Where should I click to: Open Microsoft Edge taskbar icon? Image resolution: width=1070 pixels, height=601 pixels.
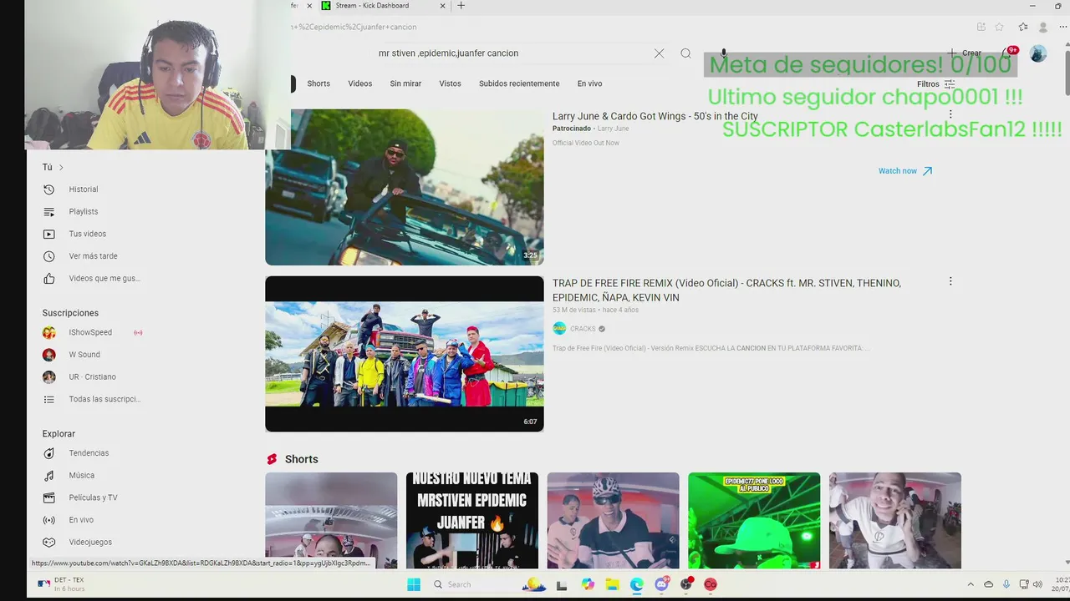pos(637,584)
